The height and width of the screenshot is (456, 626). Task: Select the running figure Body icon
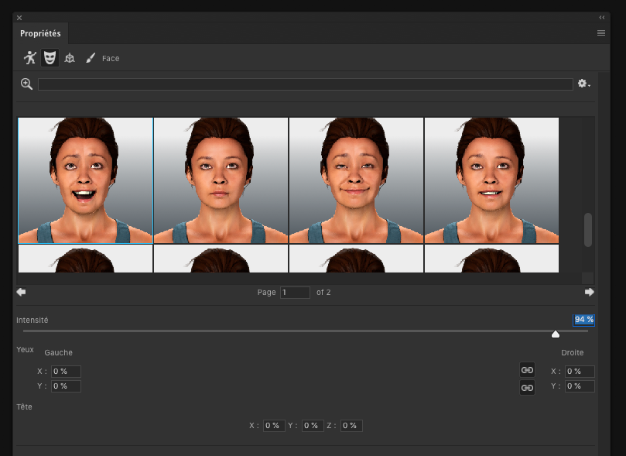click(x=30, y=58)
